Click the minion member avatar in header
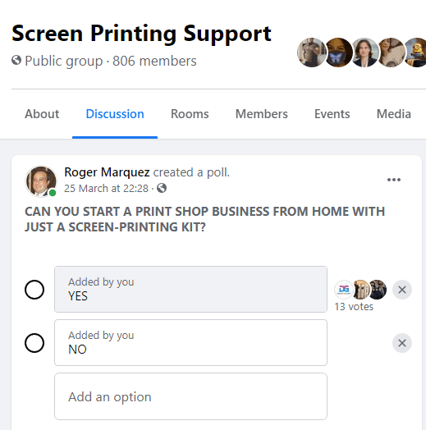The image size is (426, 430). pos(416,53)
